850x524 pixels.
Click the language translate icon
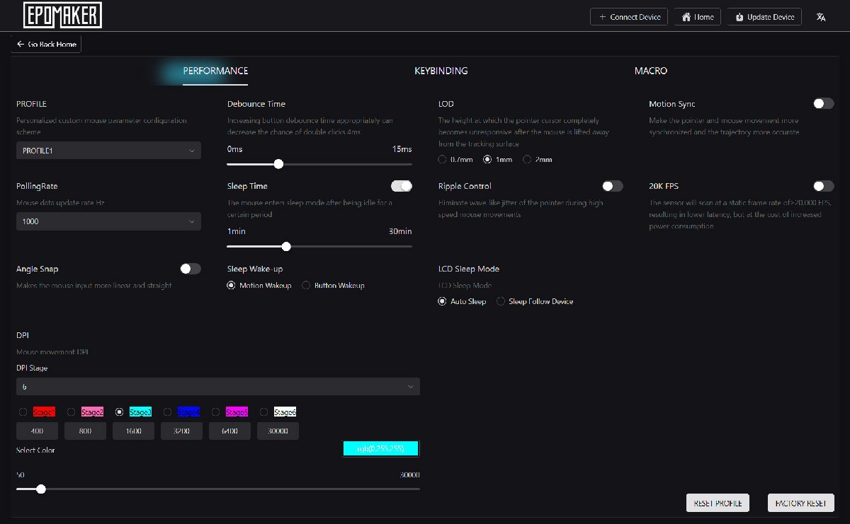tap(821, 17)
